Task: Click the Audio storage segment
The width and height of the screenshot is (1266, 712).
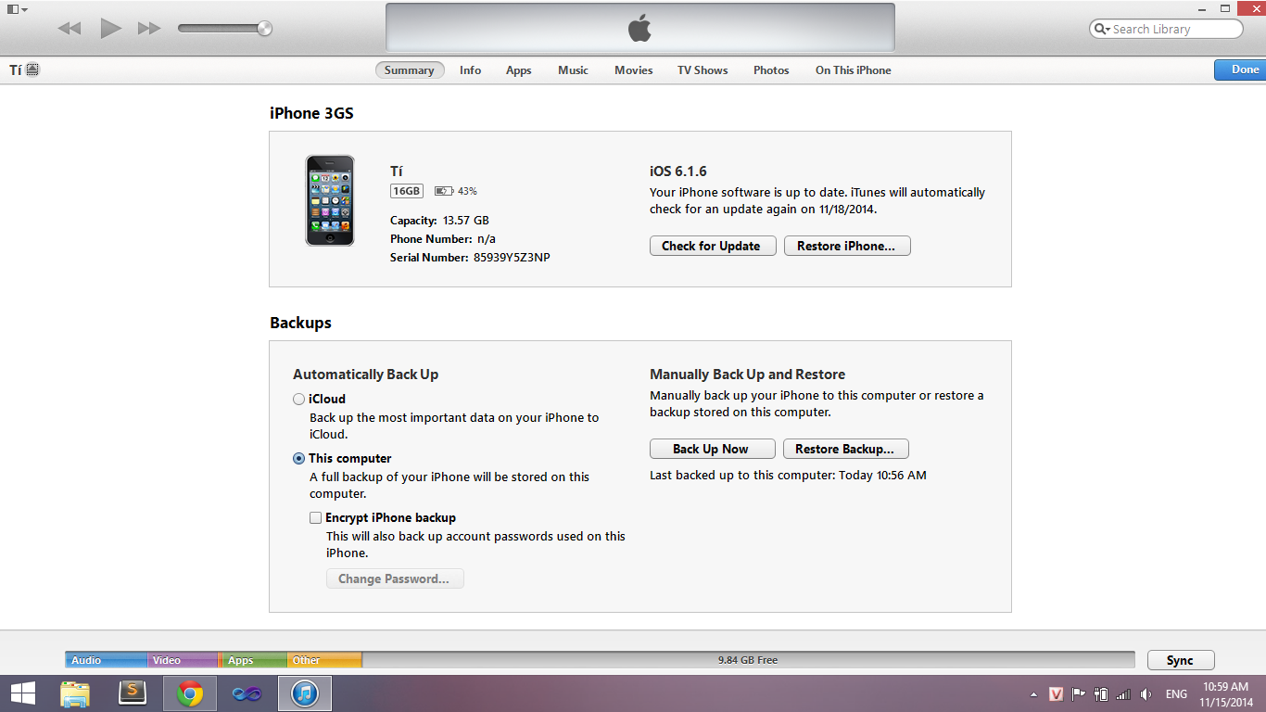Action: pyautogui.click(x=106, y=660)
